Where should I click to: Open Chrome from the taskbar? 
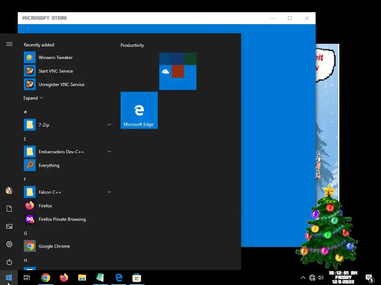click(x=46, y=278)
